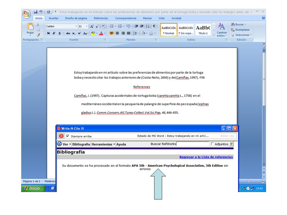Sort text with the A-Z icon
The width and height of the screenshot is (287, 215).
(x=147, y=26)
